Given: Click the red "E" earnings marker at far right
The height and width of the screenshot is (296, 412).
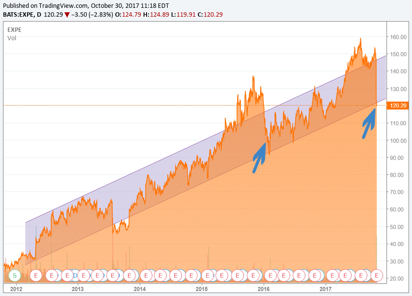Looking at the screenshot, I should (377, 275).
